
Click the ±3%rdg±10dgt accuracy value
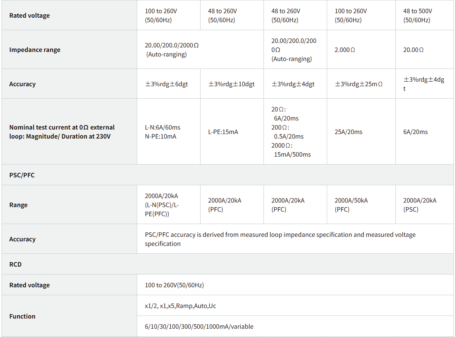tap(231, 84)
